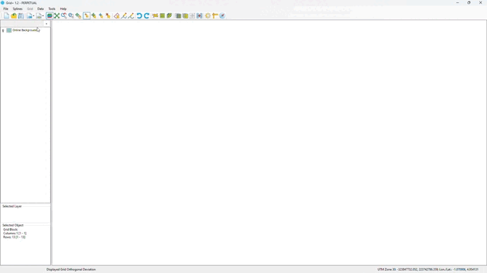
Task: Open the Grid menu
Action: coord(30,8)
